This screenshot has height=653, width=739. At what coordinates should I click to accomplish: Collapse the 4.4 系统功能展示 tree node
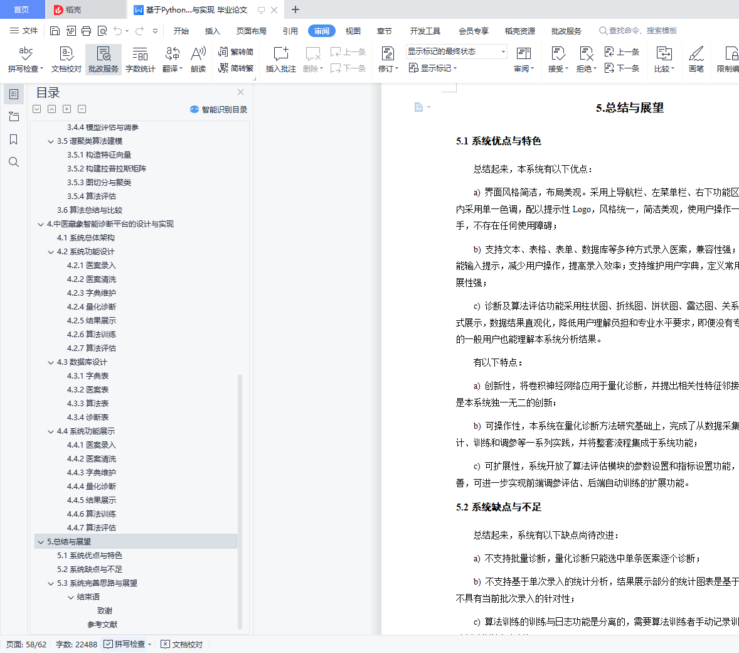pos(51,431)
